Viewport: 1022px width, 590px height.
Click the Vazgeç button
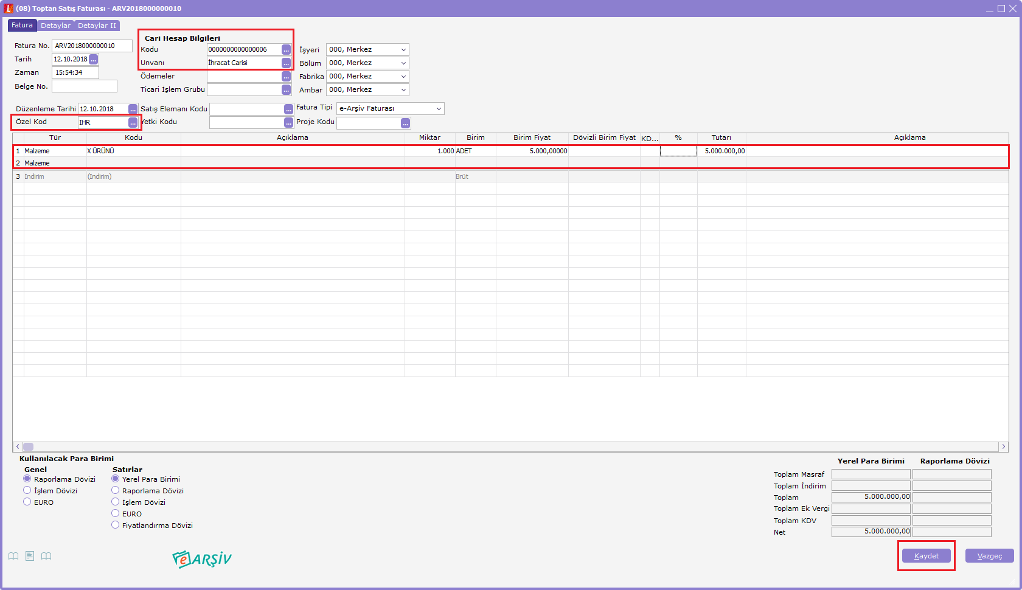pos(989,556)
